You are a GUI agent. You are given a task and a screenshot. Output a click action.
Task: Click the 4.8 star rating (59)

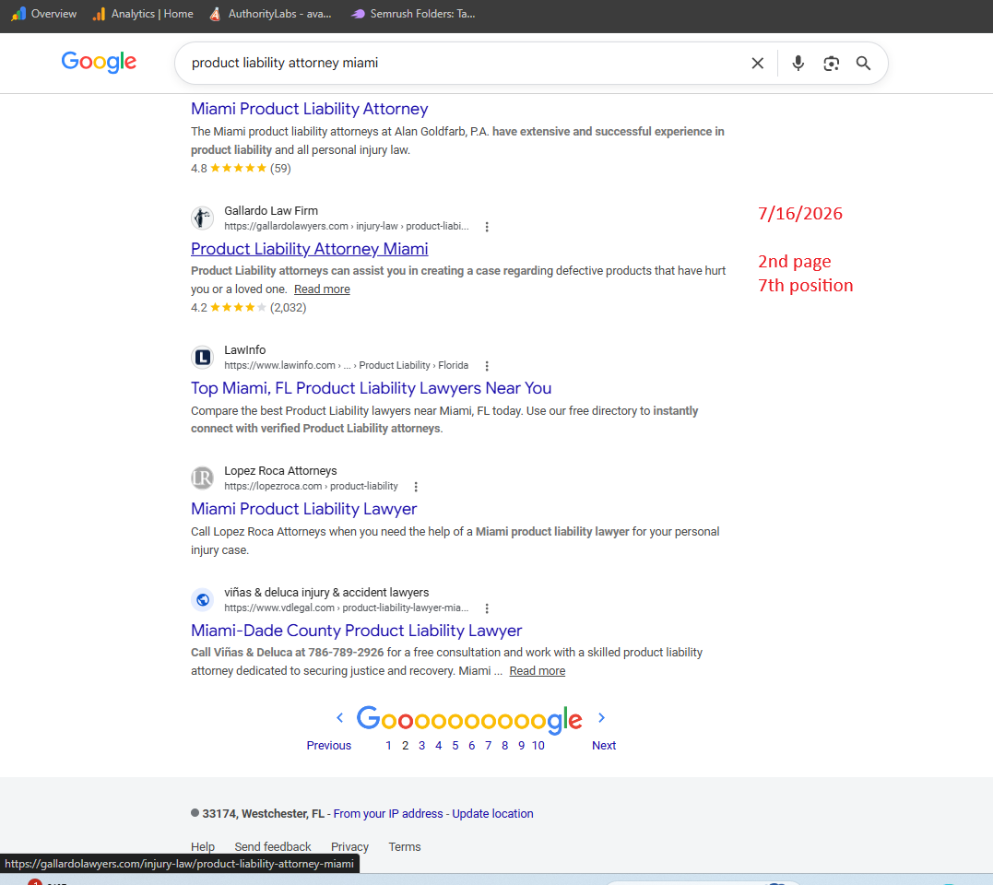coord(241,169)
